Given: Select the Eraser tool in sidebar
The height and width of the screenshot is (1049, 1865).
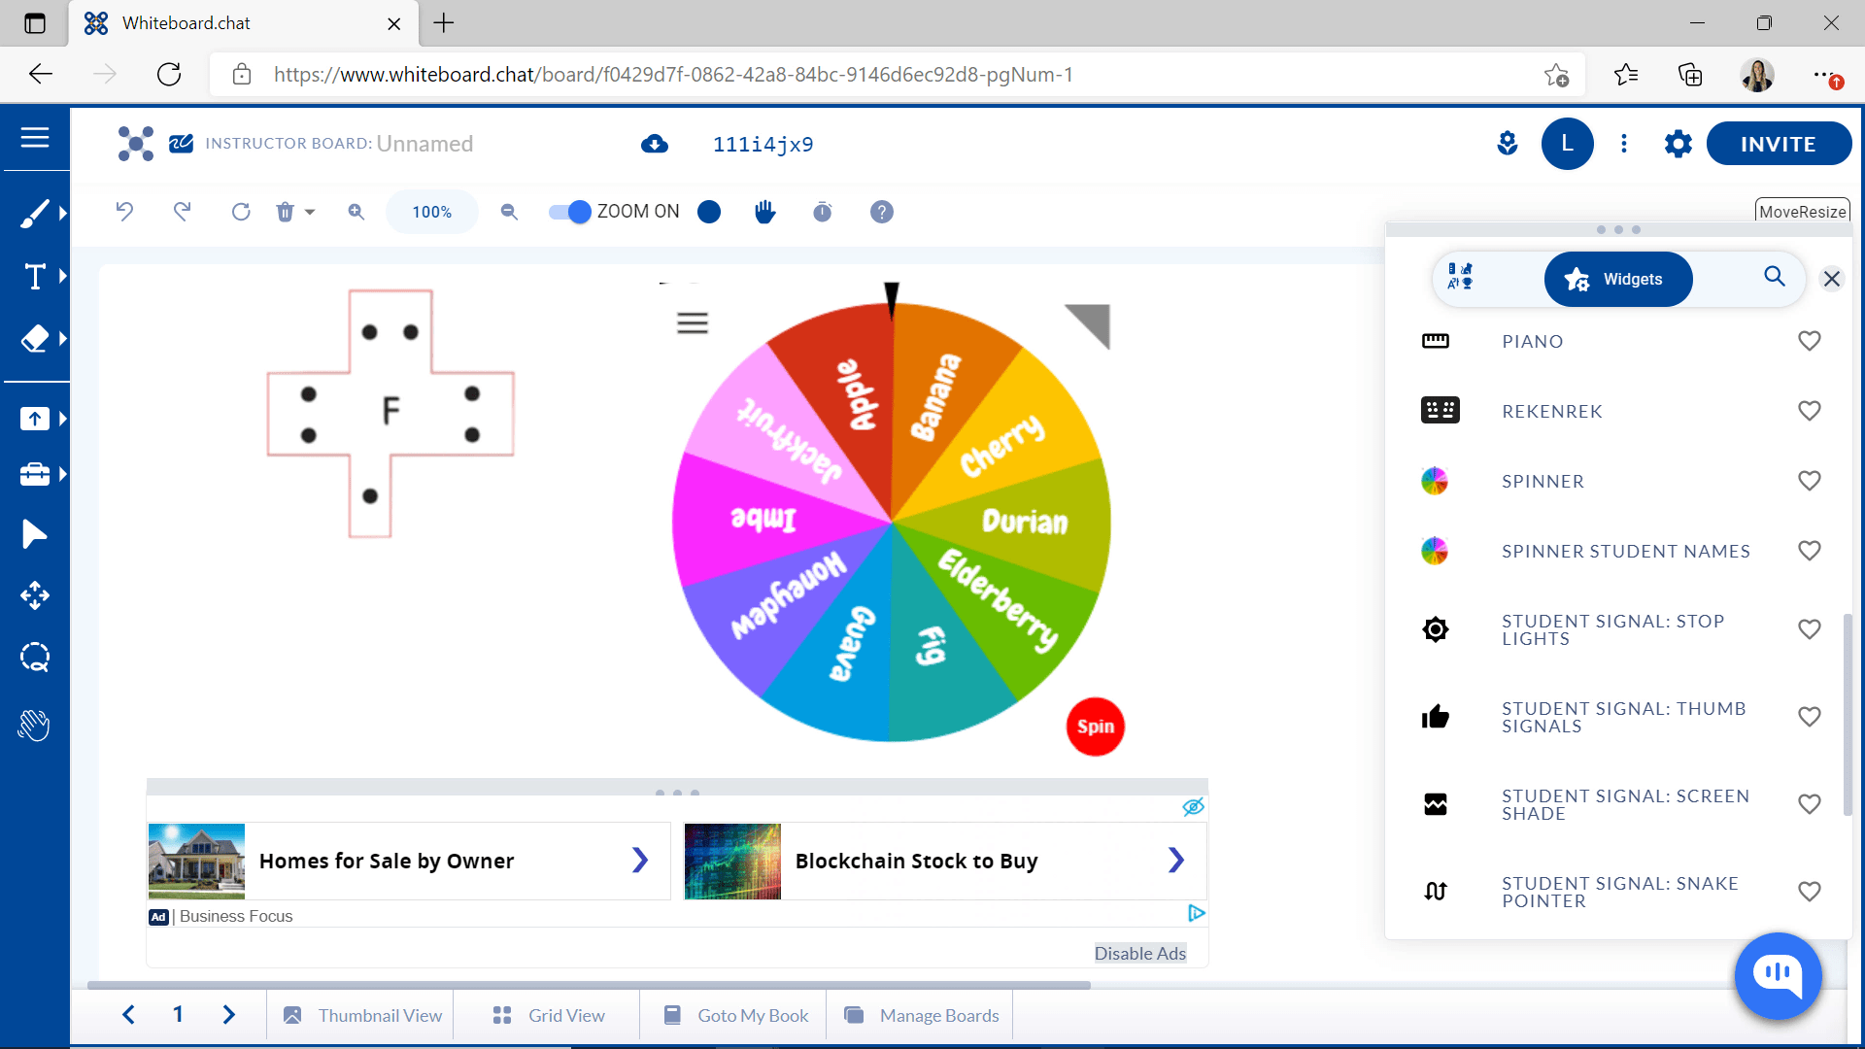Looking at the screenshot, I should pyautogui.click(x=35, y=338).
